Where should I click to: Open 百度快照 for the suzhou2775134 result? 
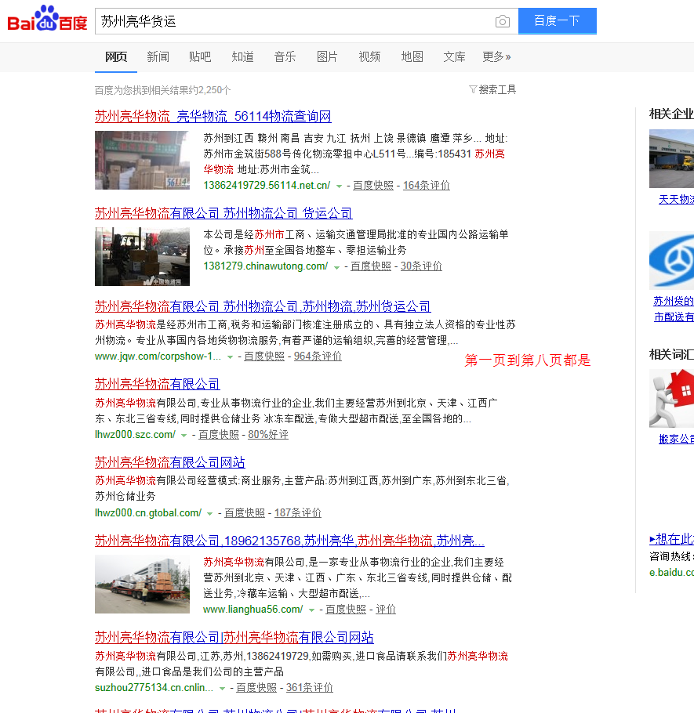(256, 688)
